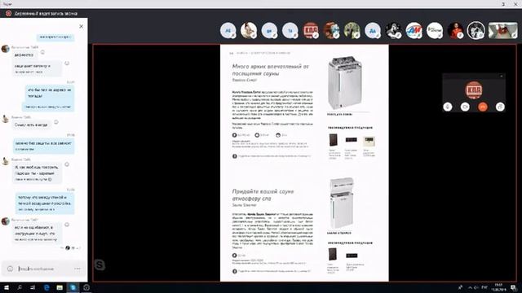Image resolution: width=522 pixels, height=293 pixels.
Task: Open the taskbar clock and calendar
Action: [498, 287]
